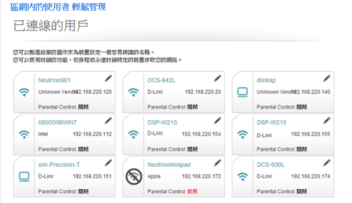Click IP address 192.168.220.155
Screen dimensions: 352x203
point(311,134)
